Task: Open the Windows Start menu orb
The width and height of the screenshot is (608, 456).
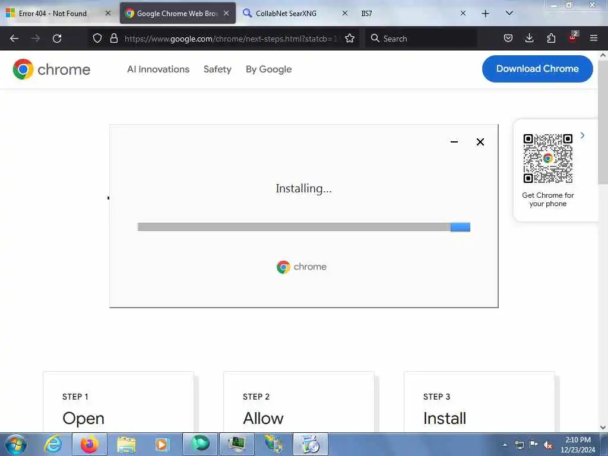Action: 16,444
